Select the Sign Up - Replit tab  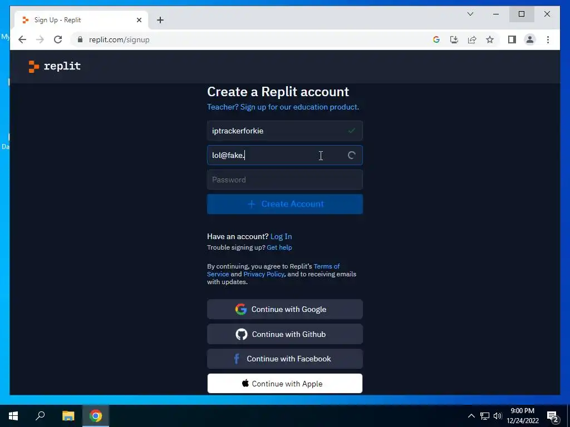tap(81, 20)
